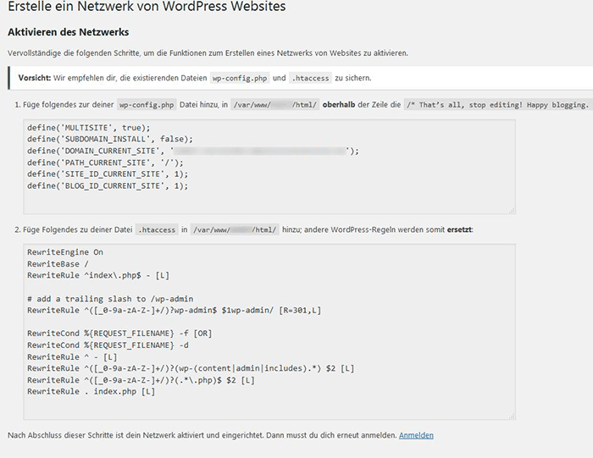Click the RewriteCond line ending with -d

(x=108, y=345)
